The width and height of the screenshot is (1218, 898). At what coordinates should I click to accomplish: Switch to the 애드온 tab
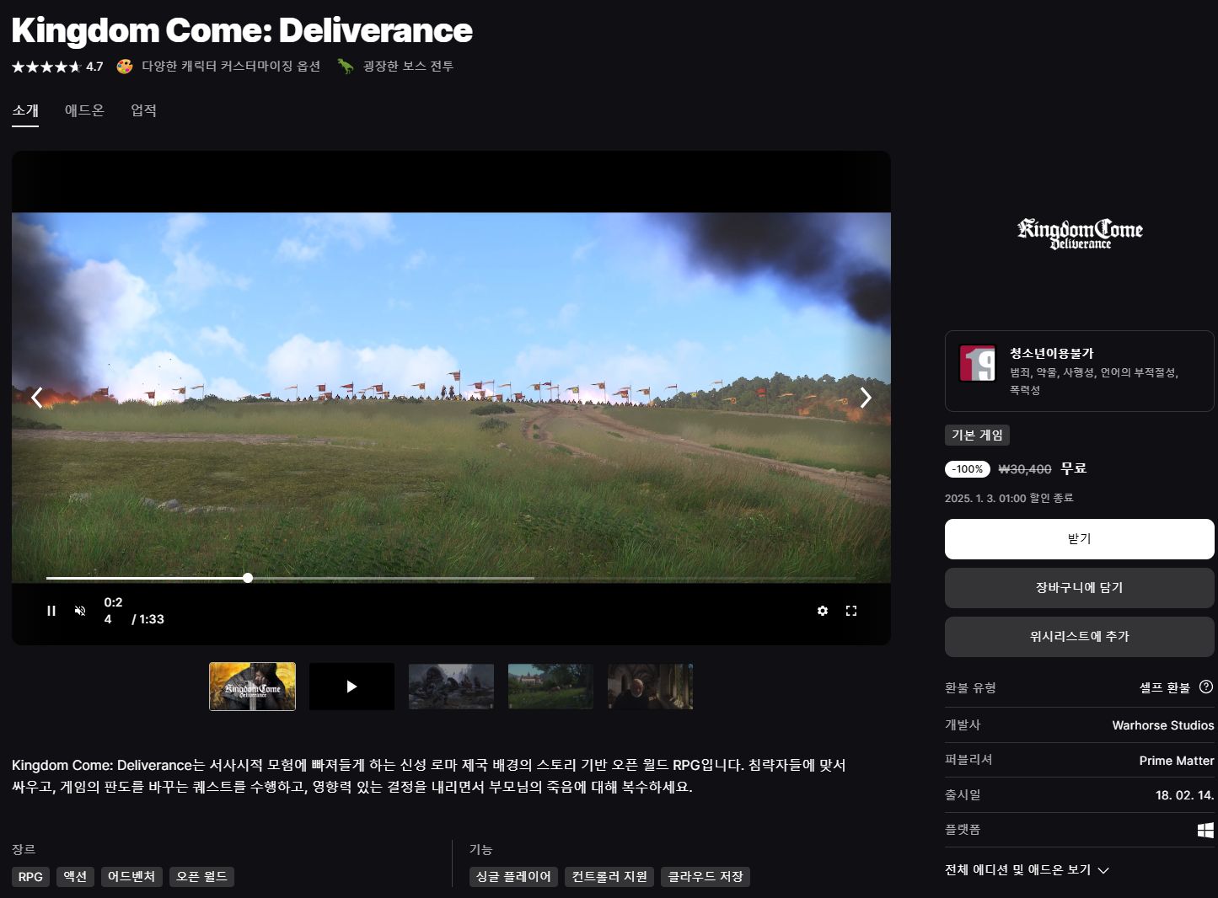pyautogui.click(x=84, y=110)
